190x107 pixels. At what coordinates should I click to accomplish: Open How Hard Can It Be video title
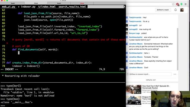click(x=156, y=87)
